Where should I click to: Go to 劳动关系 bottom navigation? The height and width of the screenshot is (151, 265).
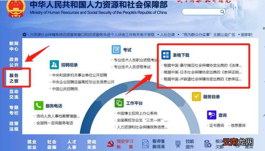click(x=92, y=144)
